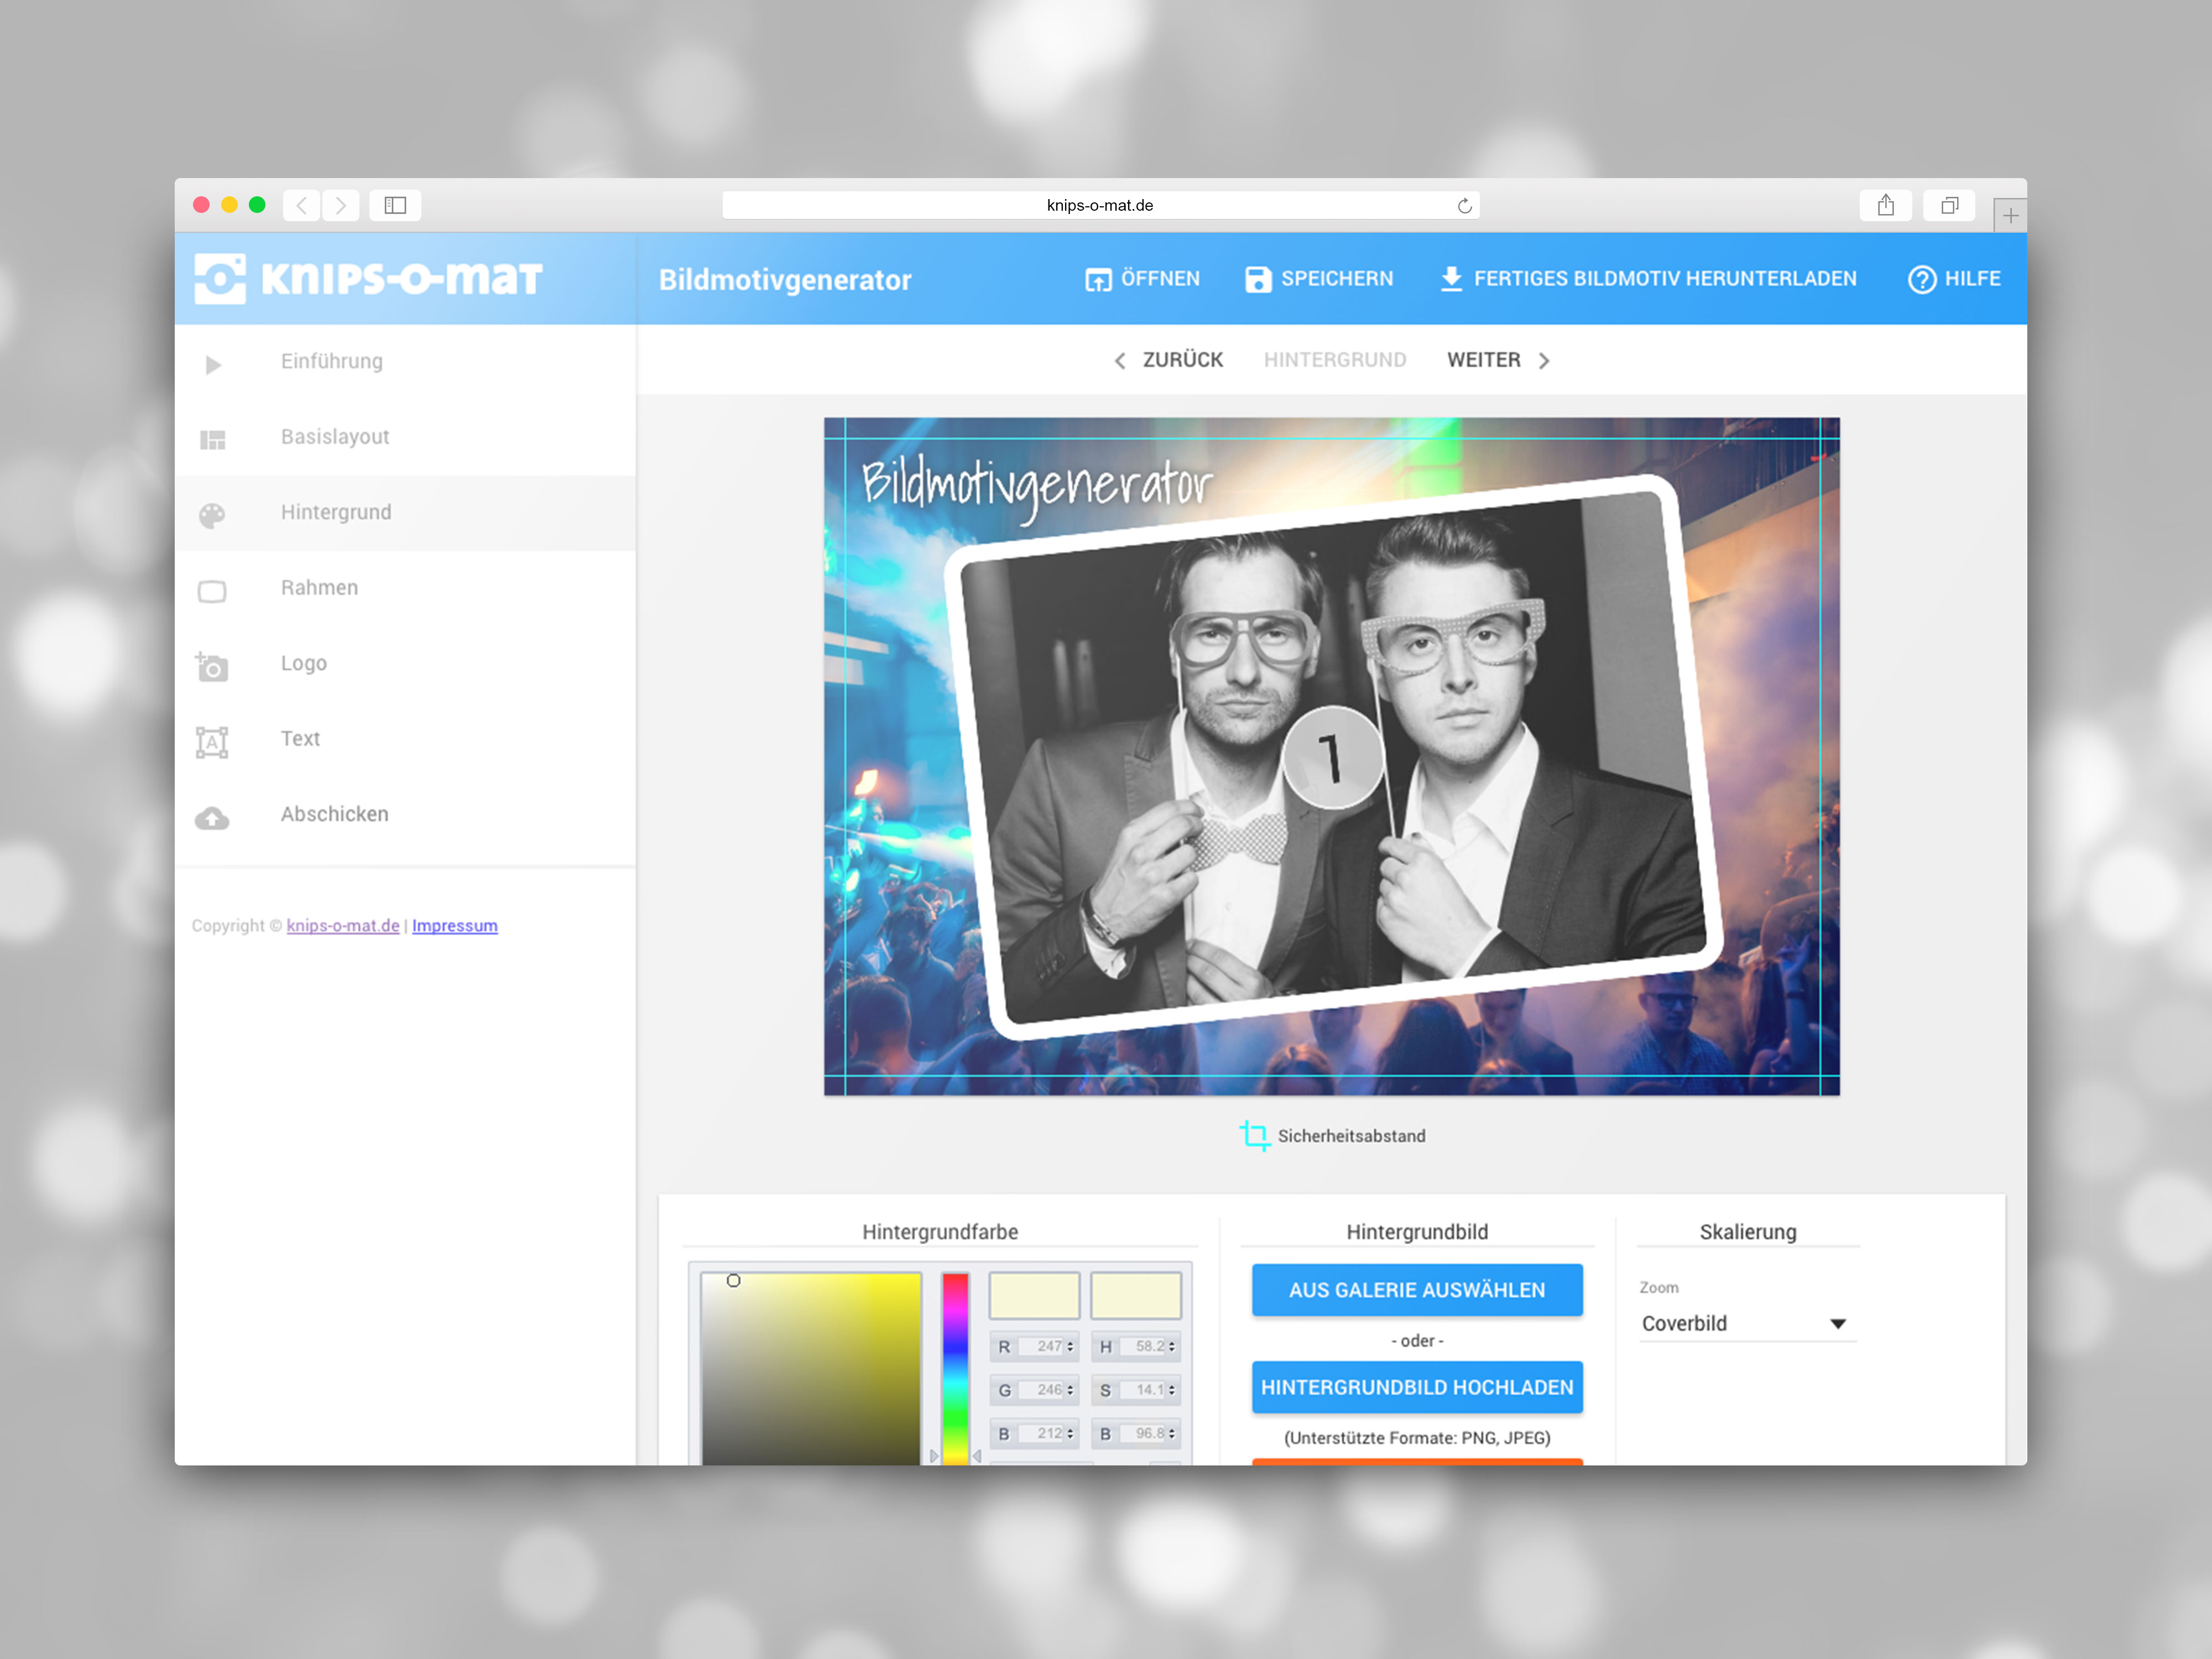
Task: Click the Zoom dropdown arrow
Action: pos(1838,1324)
